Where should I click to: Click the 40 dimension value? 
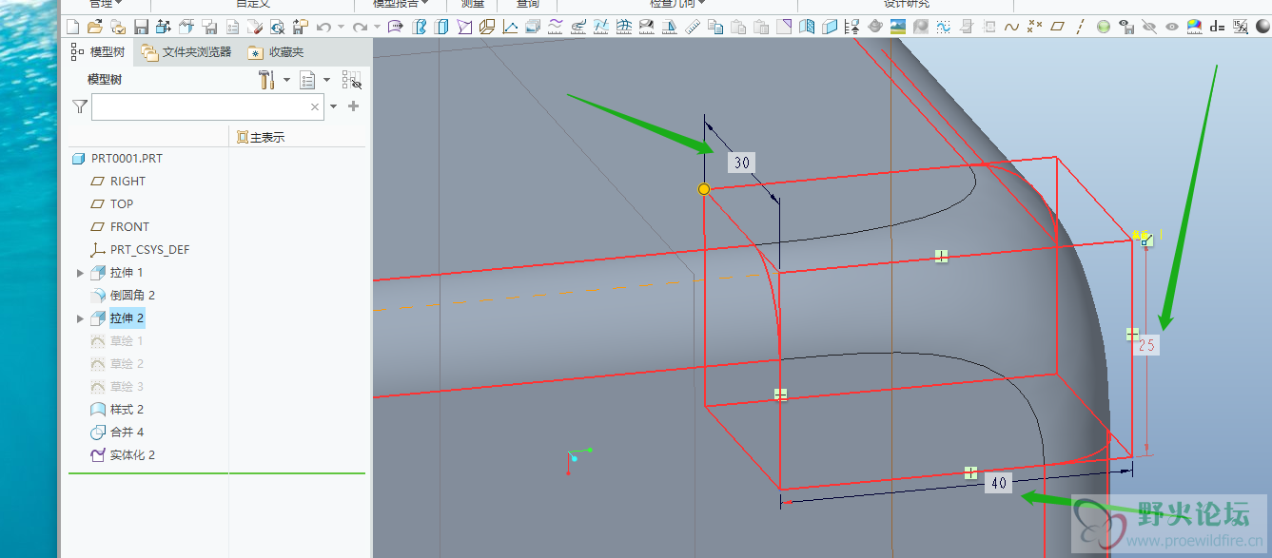pyautogui.click(x=998, y=483)
